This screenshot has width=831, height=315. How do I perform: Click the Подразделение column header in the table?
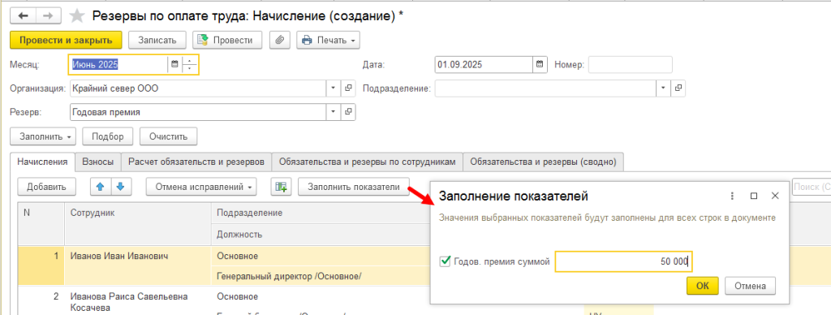click(x=321, y=213)
